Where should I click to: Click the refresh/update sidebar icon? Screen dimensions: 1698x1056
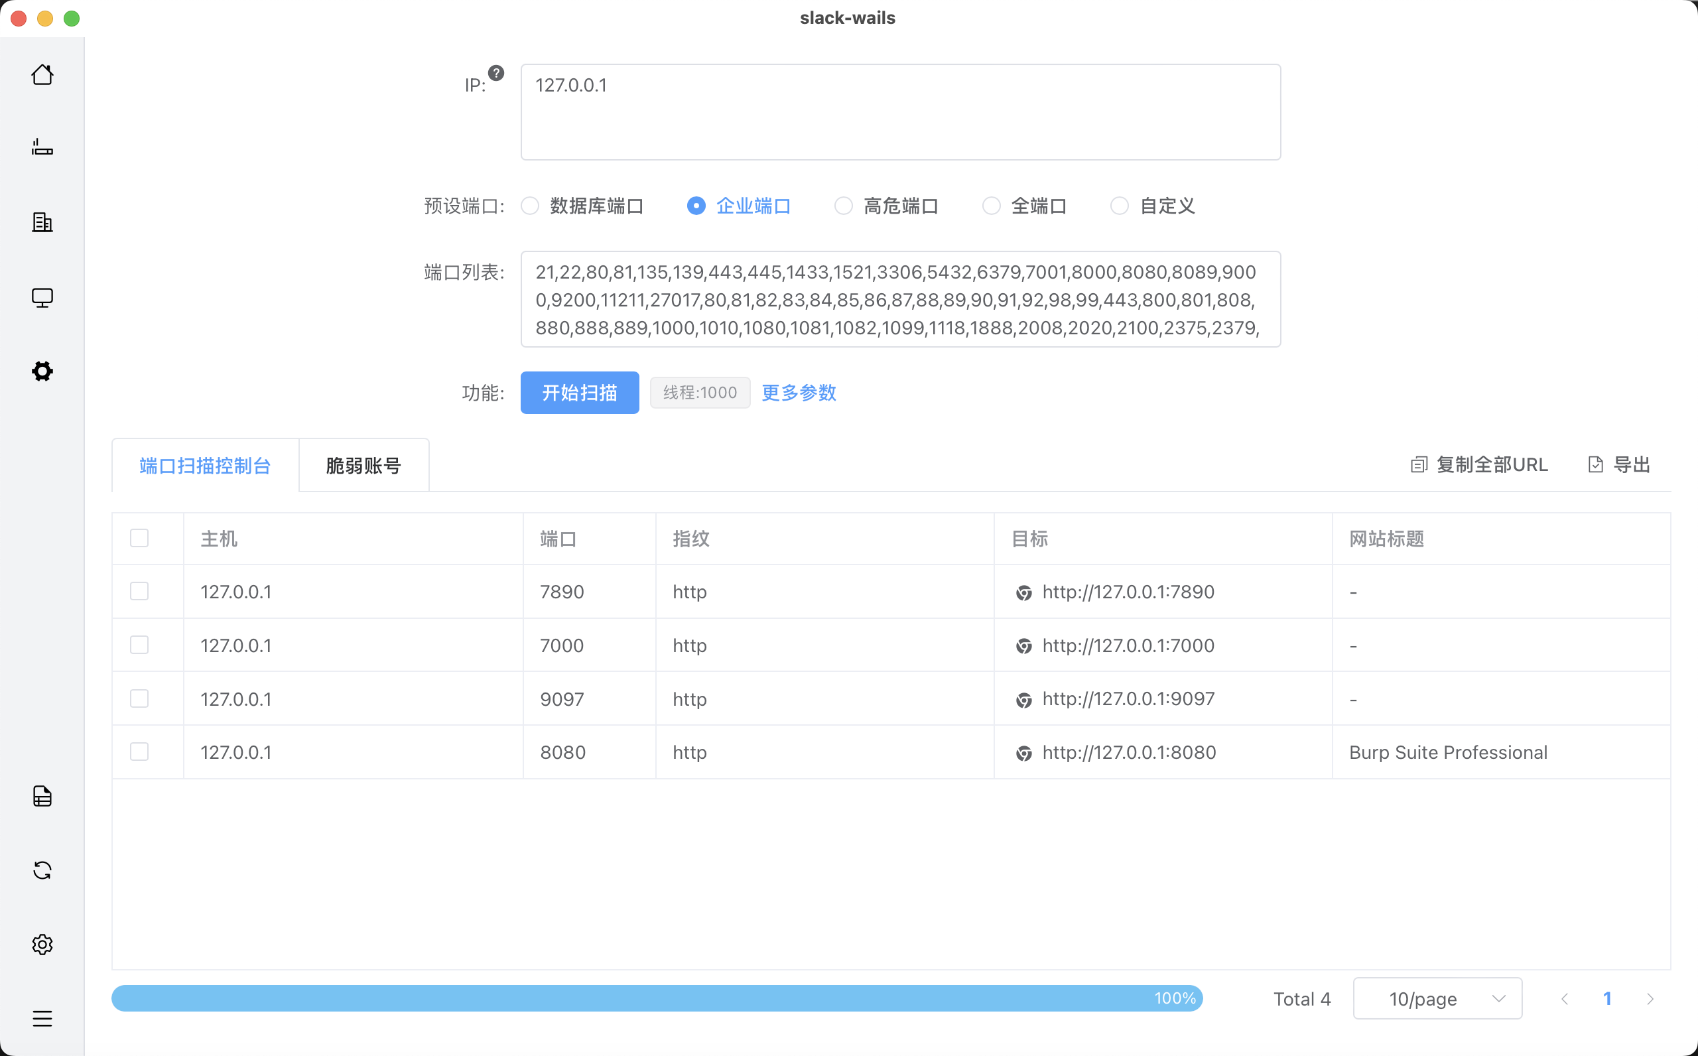point(42,870)
